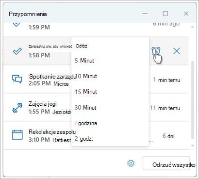Viewport: 199px width, 179px height.
Task: Click the 11 min temu label
Action: 165,108
